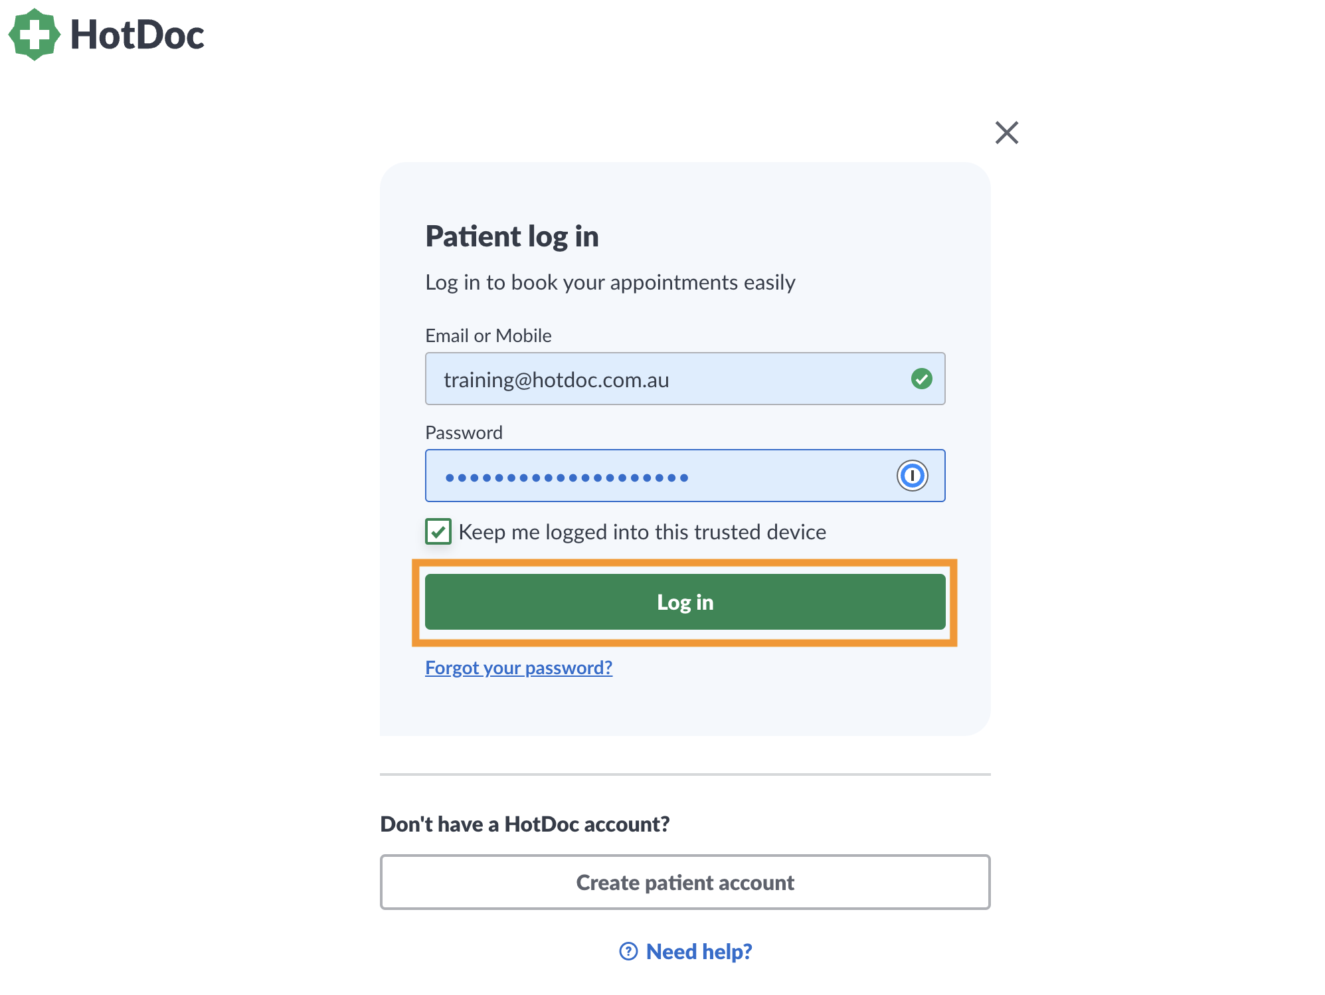This screenshot has width=1325, height=995.
Task: Focus the Email or Mobile input field
Action: pyautogui.click(x=685, y=379)
